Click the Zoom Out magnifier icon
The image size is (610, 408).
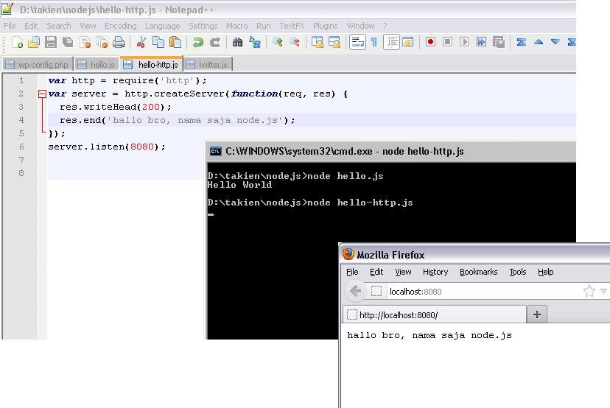(295, 42)
